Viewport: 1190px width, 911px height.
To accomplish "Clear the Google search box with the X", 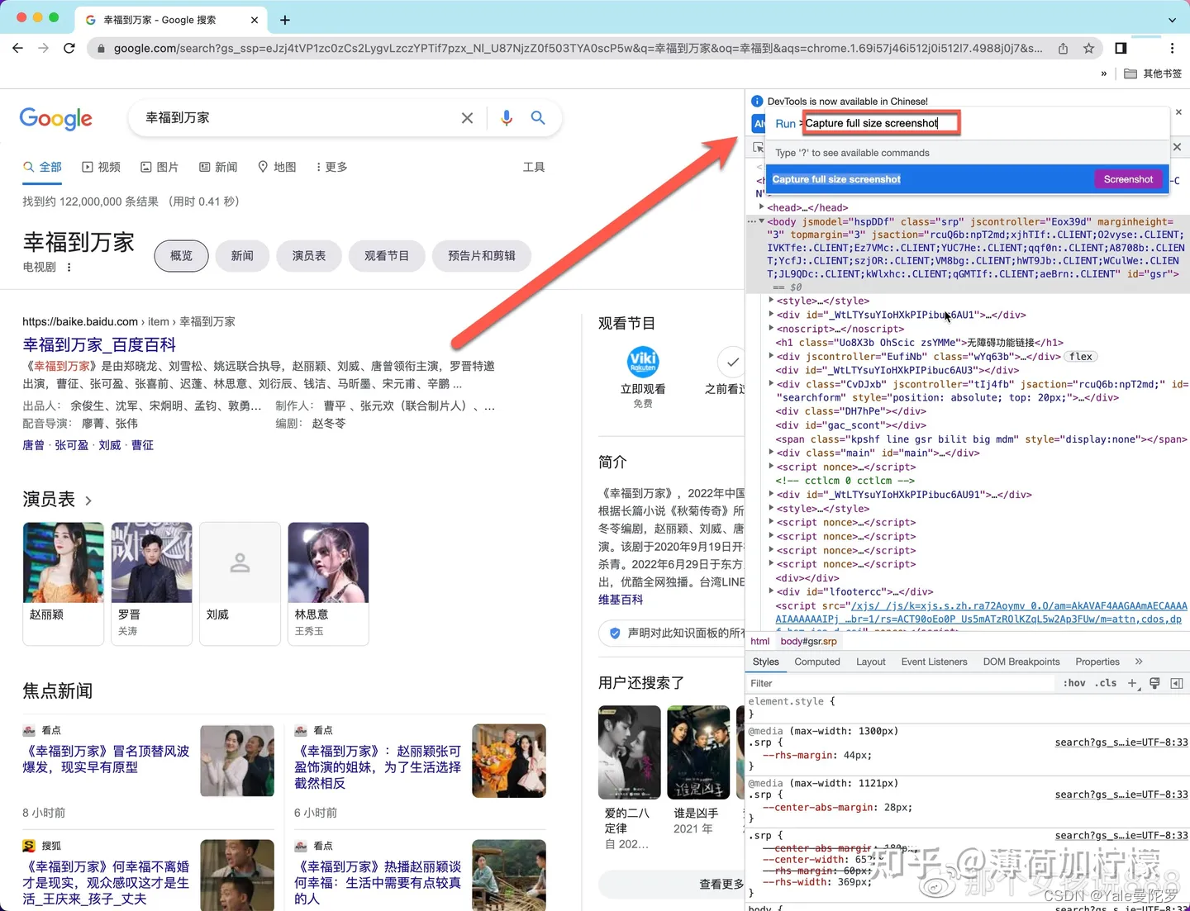I will [467, 118].
